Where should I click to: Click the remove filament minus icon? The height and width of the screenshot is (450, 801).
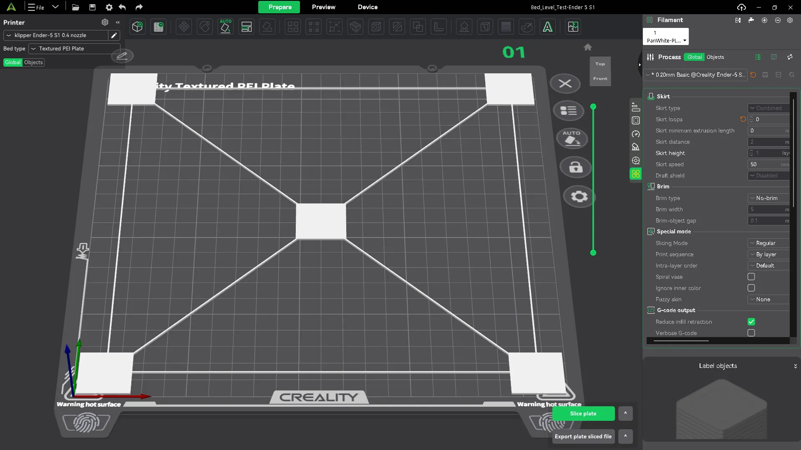[778, 20]
